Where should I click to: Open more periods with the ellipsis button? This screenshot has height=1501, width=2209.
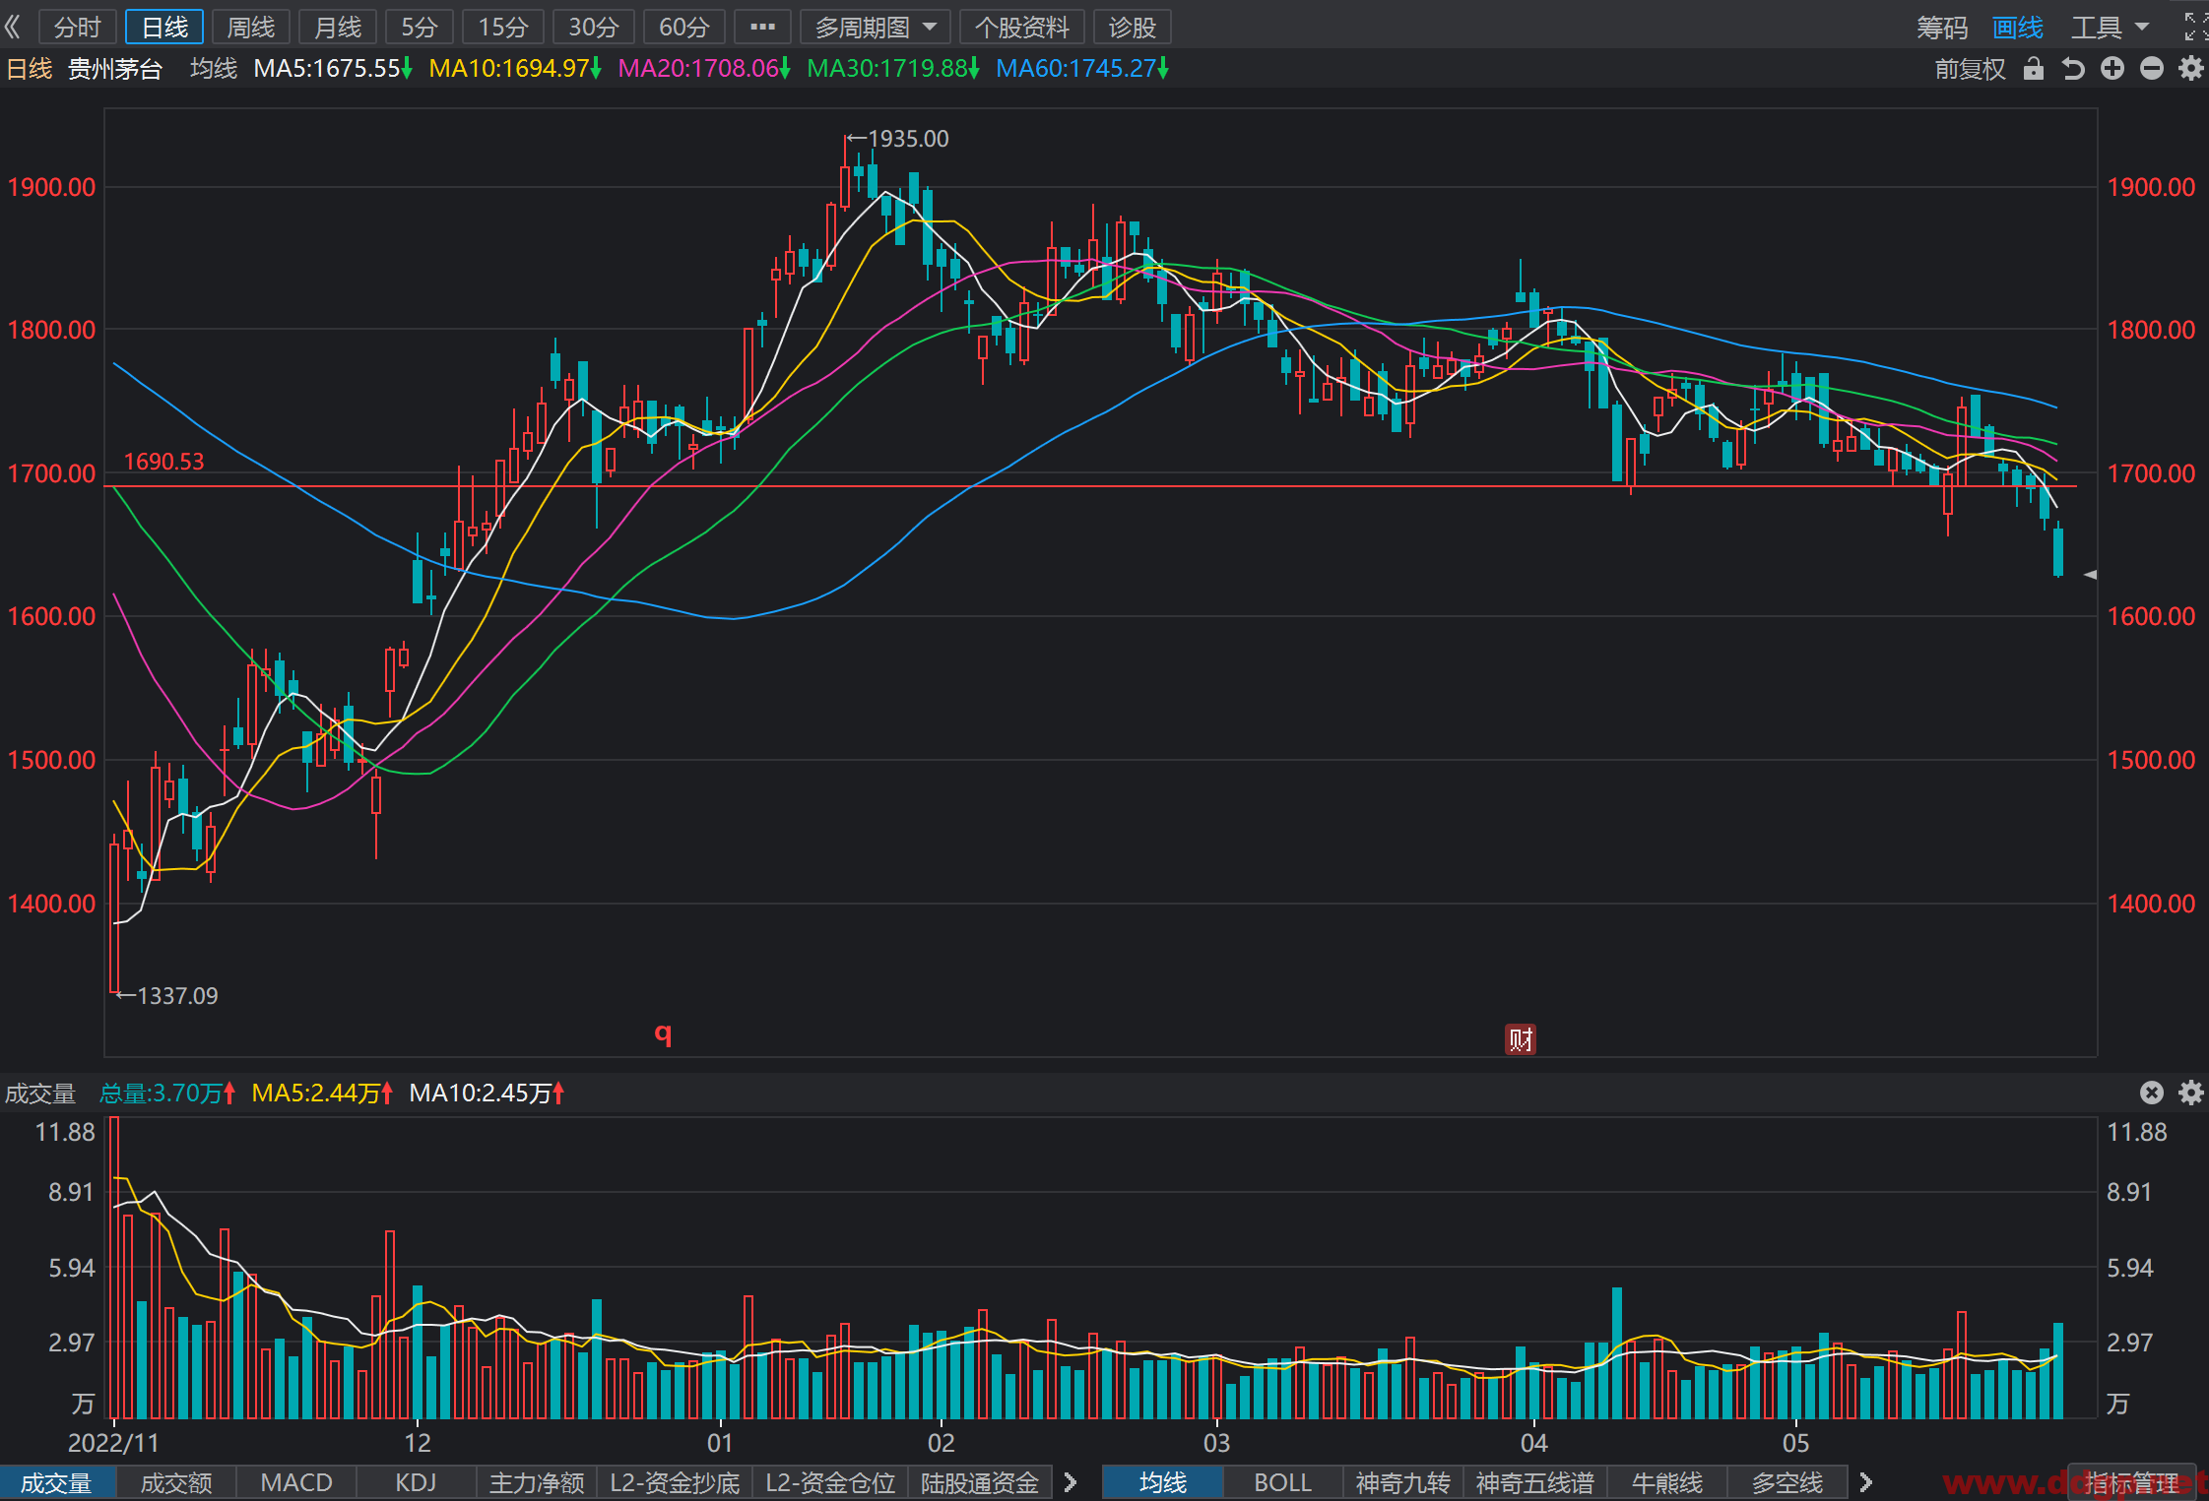pos(762,27)
